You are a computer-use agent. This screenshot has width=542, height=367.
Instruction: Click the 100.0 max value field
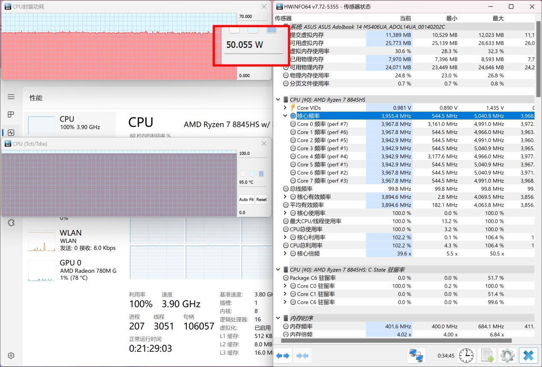252,153
